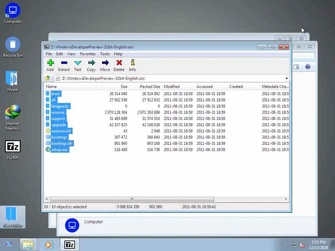Click the network tray icon
335x251 pixels.
click(x=294, y=245)
